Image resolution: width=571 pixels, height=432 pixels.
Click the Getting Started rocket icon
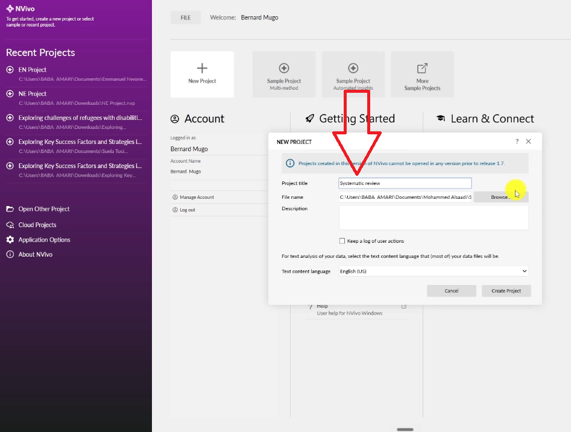[x=309, y=118]
